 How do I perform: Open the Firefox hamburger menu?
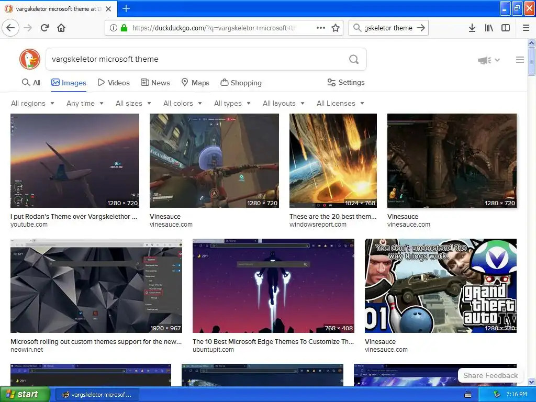point(526,28)
